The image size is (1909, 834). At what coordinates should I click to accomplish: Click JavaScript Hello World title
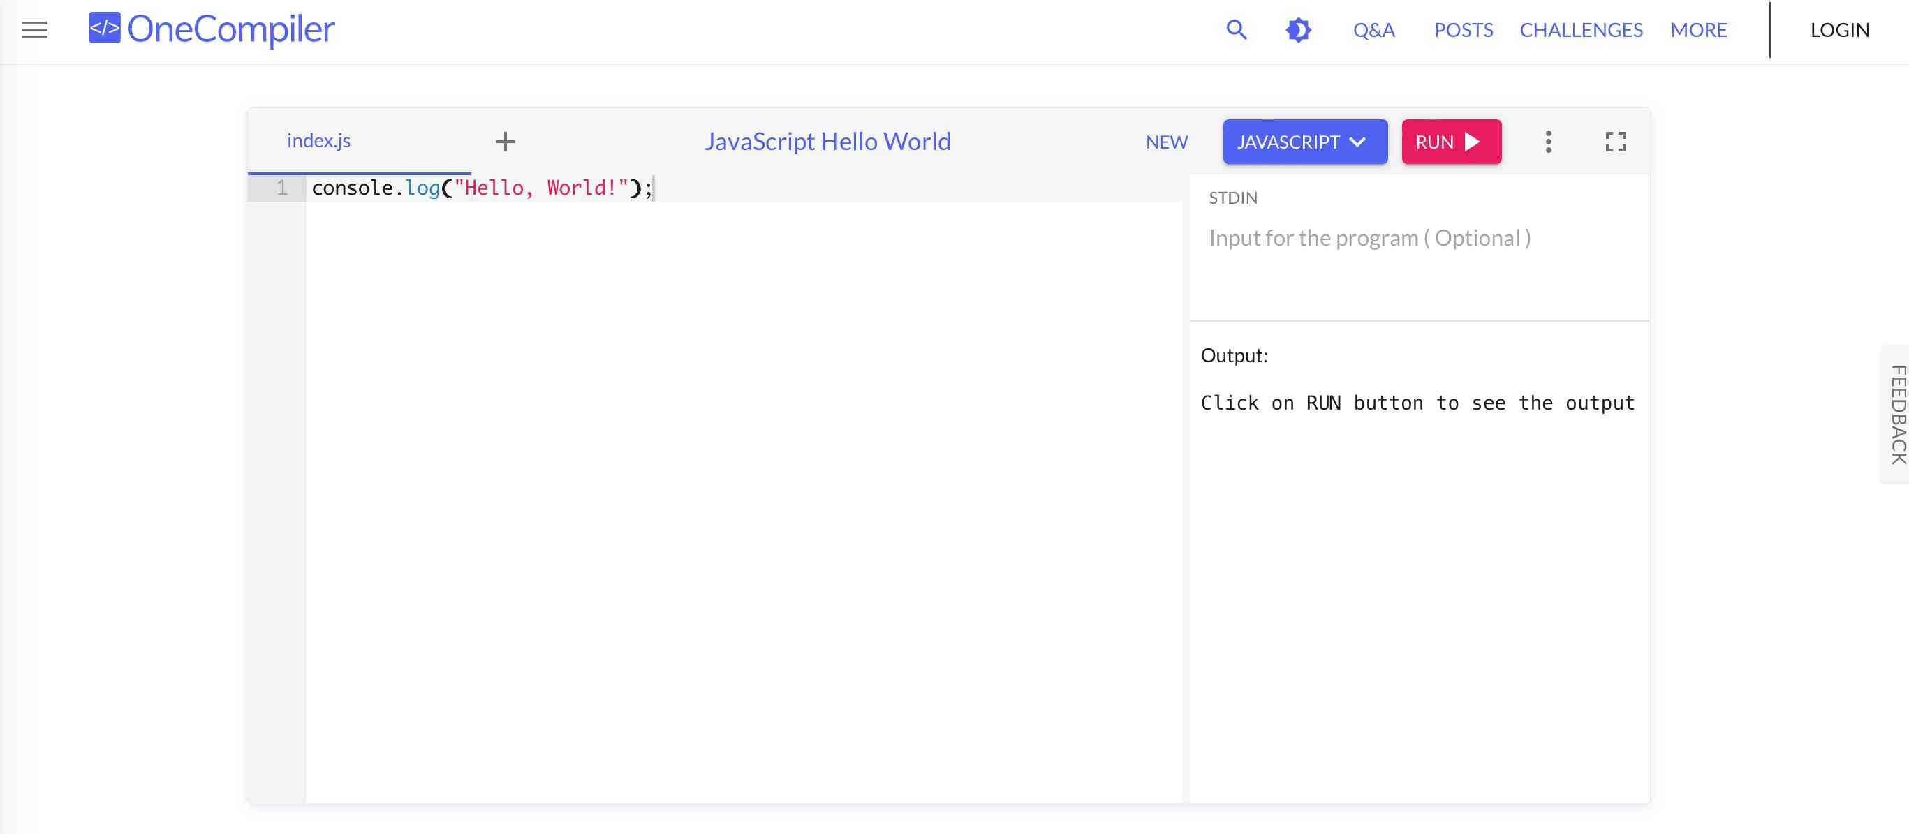tap(826, 141)
